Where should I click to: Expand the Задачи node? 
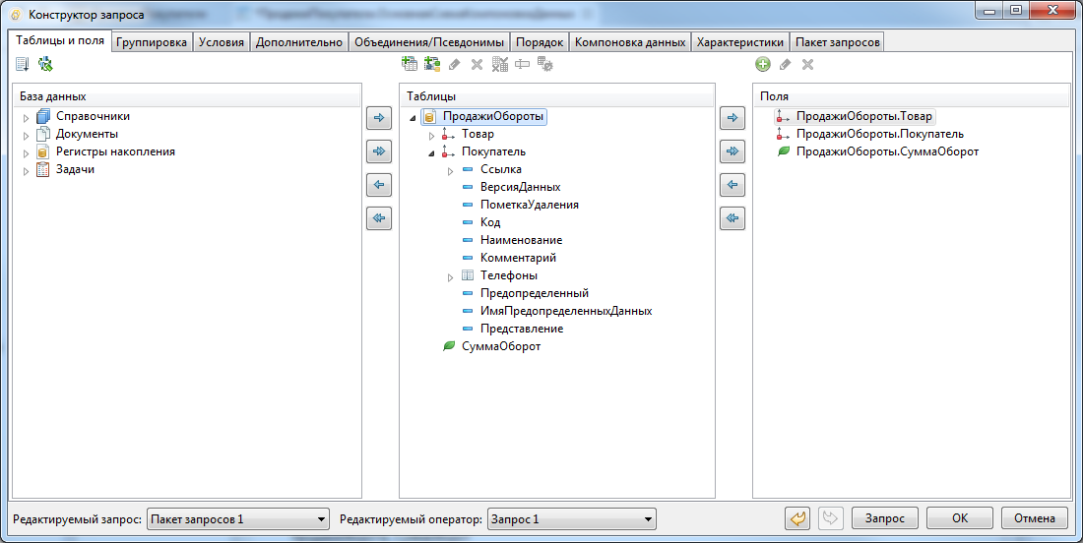[27, 171]
